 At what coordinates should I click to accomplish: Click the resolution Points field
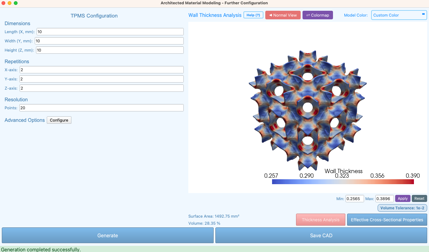[x=102, y=108]
